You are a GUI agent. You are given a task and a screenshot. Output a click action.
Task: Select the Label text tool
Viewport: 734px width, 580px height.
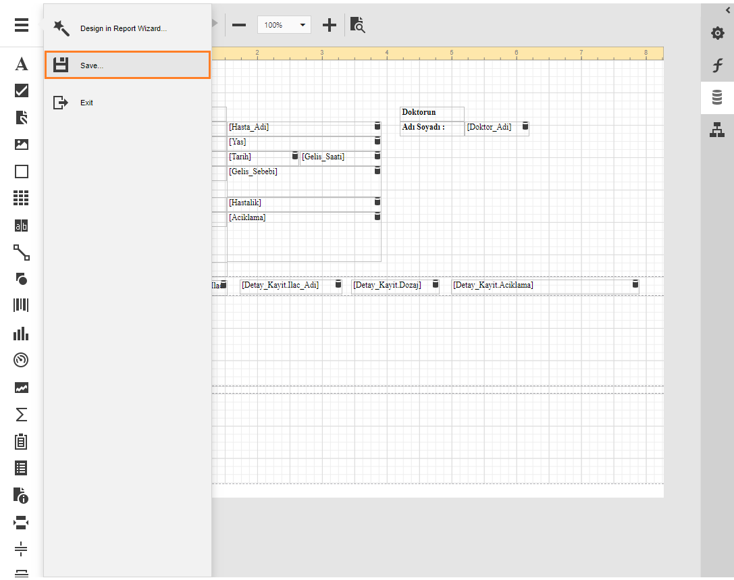pyautogui.click(x=22, y=64)
